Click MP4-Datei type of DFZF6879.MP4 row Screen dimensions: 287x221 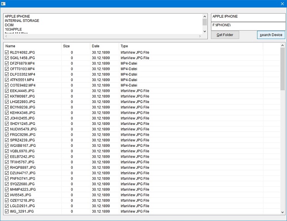[129, 63]
